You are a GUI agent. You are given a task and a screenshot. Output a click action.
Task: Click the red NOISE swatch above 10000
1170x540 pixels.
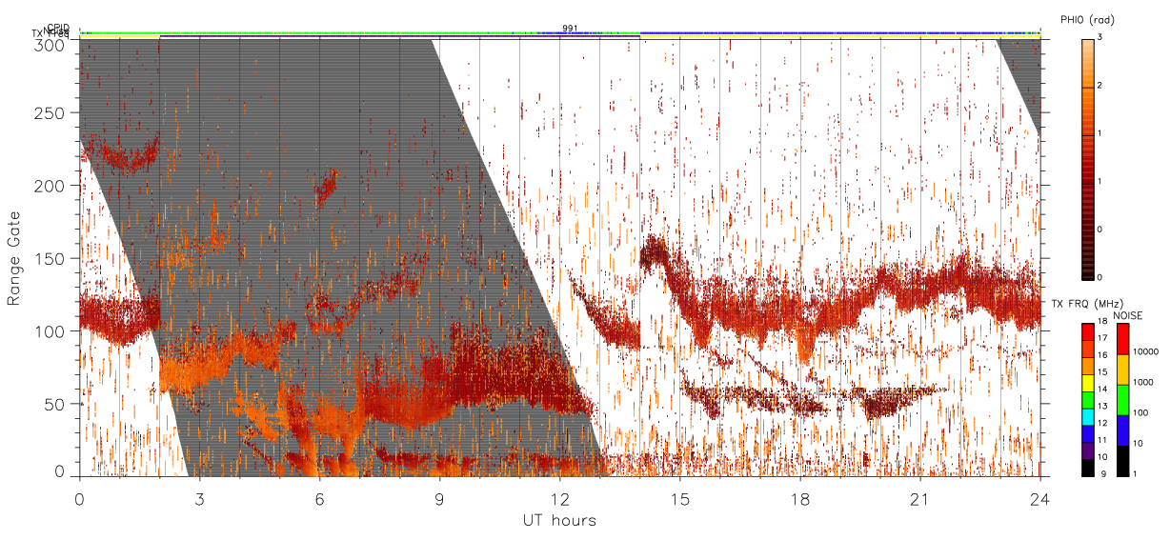1123,339
